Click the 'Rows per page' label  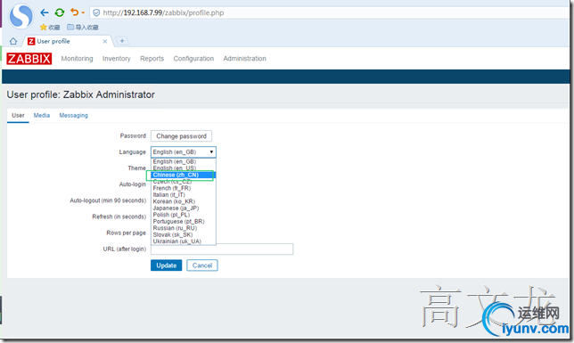126,233
